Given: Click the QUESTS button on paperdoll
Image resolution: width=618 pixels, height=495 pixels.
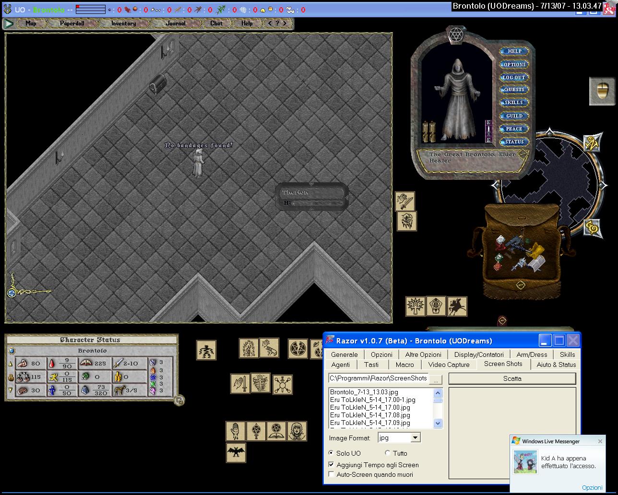Looking at the screenshot, I should click(514, 90).
